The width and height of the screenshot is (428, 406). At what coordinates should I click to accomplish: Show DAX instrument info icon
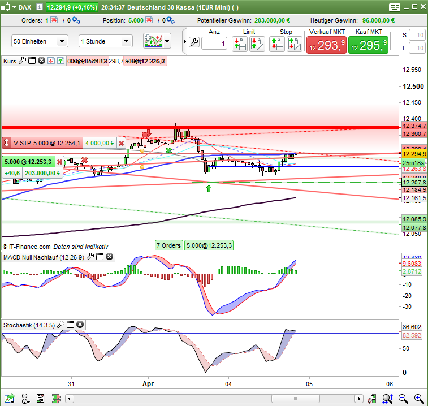click(40, 7)
